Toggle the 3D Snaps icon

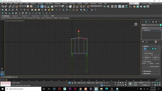coord(74,7)
